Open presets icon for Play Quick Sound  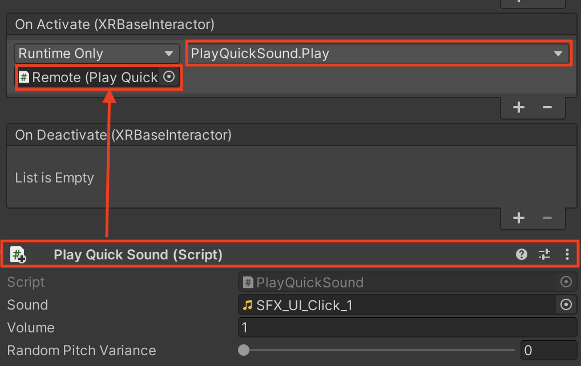coord(544,255)
